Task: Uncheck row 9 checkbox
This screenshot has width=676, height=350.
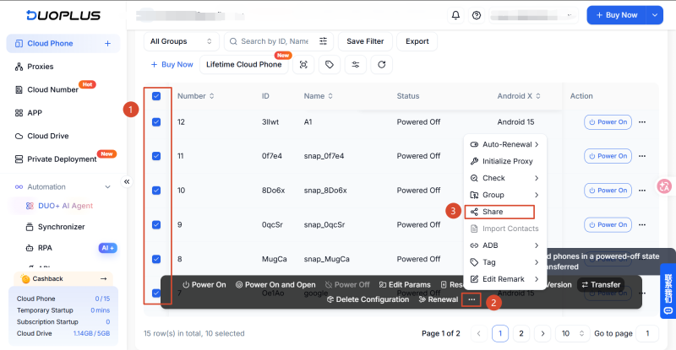Action: pos(156,224)
